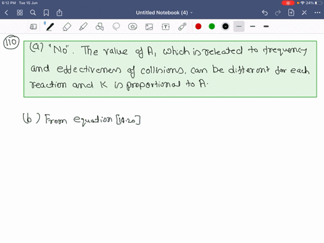Tap the green highlighted answer box for part (a)

pyautogui.click(x=170, y=69)
